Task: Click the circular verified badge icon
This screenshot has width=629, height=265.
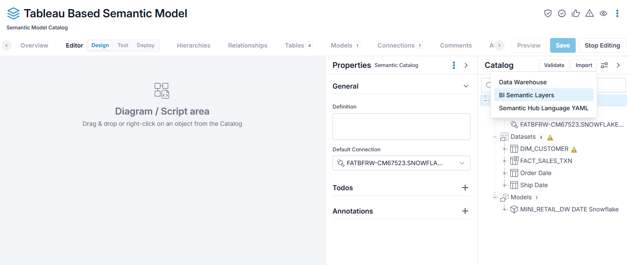Action: click(x=562, y=13)
